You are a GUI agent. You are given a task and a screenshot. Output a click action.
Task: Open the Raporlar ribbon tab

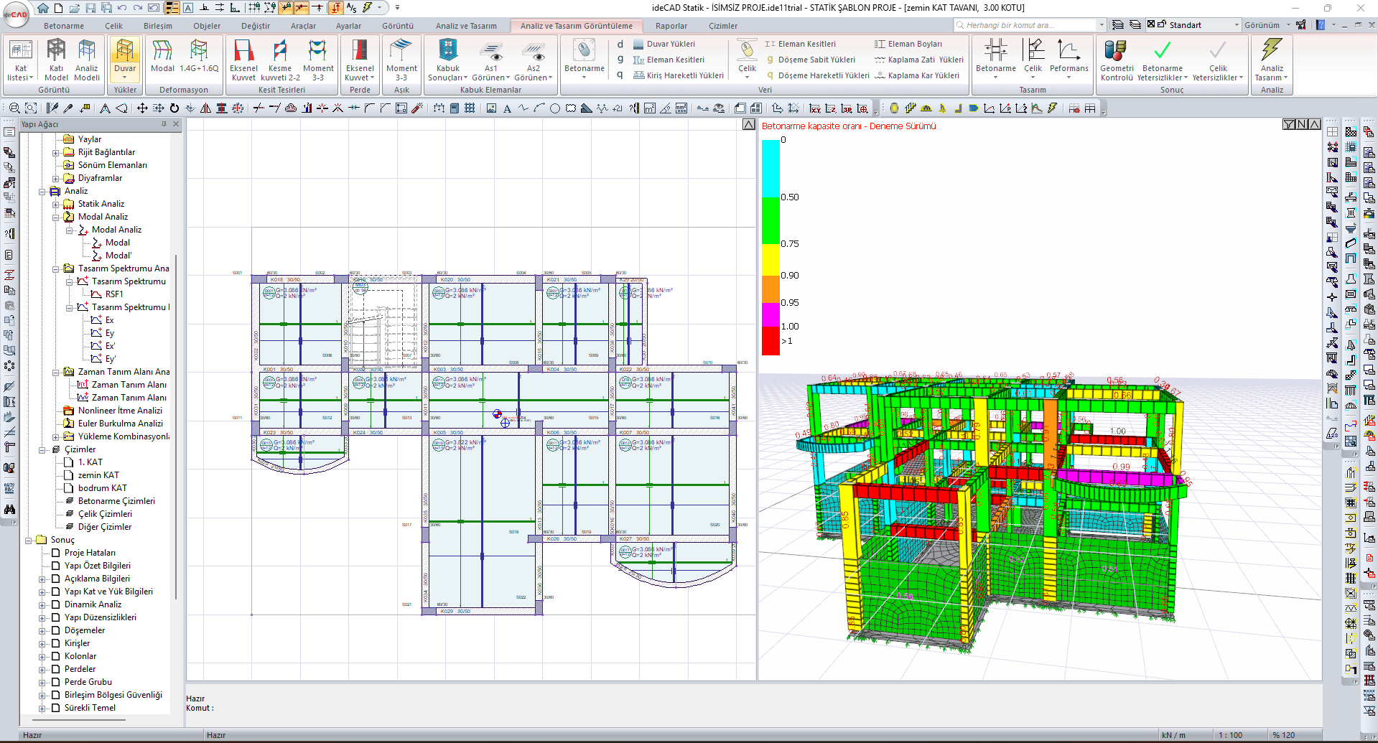tap(671, 26)
